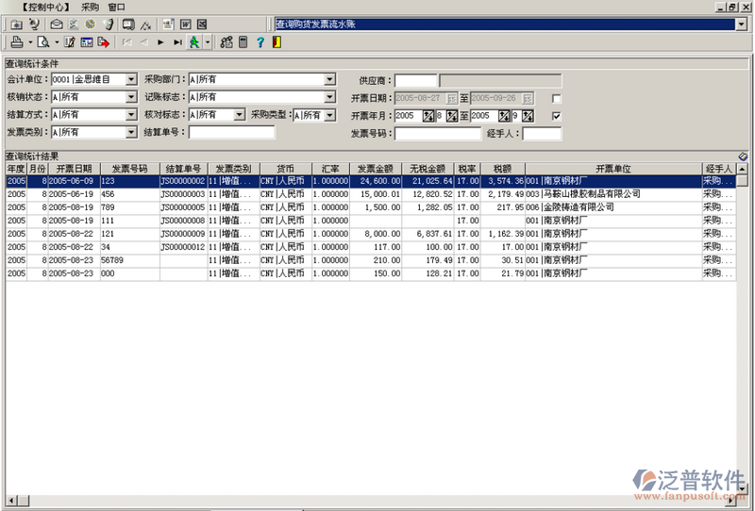
Task: Click into the 发票号码 input field
Action: click(x=436, y=134)
